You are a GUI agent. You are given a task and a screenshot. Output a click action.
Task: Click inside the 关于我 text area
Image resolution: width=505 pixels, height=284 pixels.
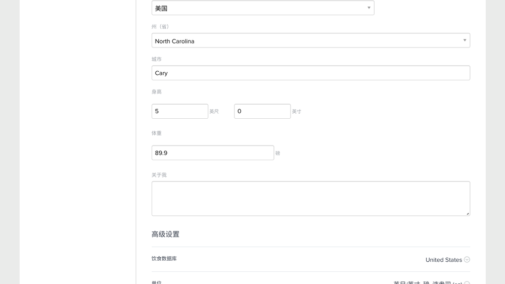point(310,198)
